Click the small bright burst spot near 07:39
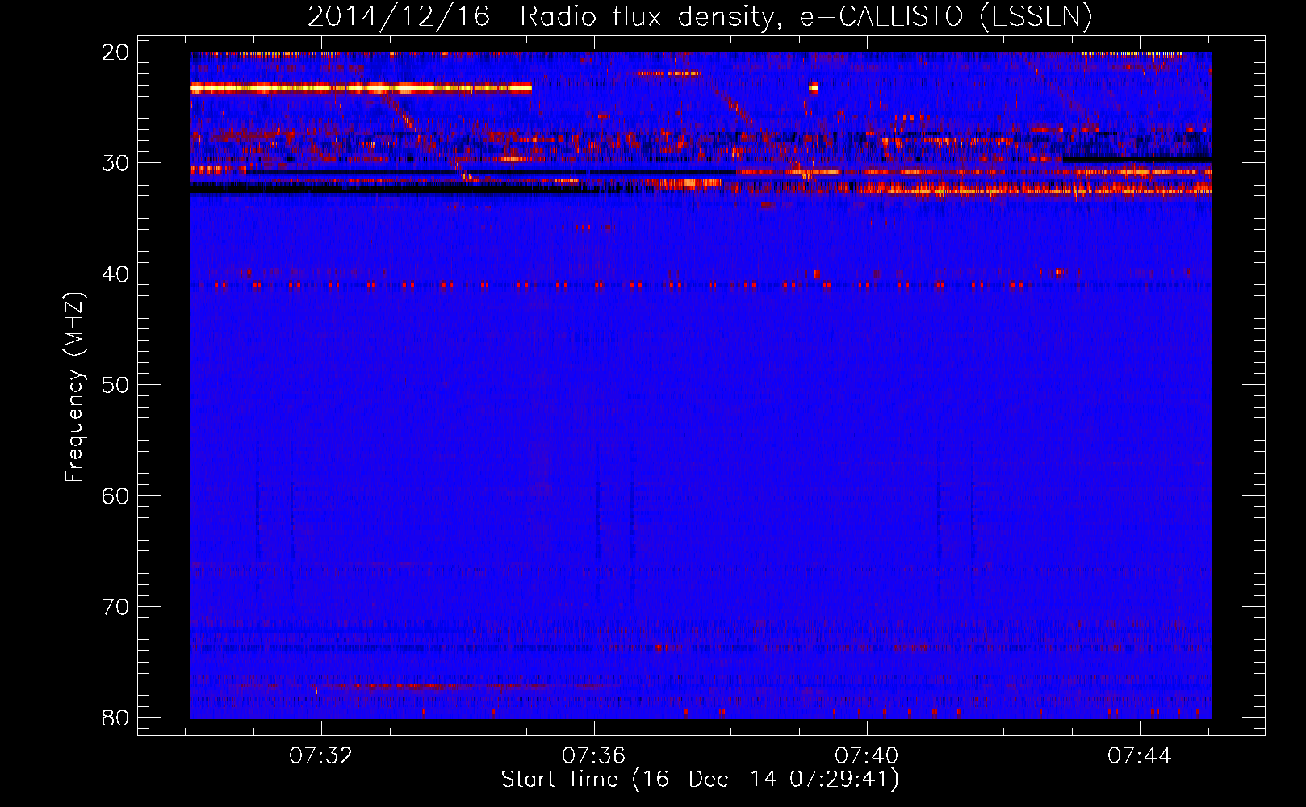Image resolution: width=1306 pixels, height=807 pixels. (814, 88)
